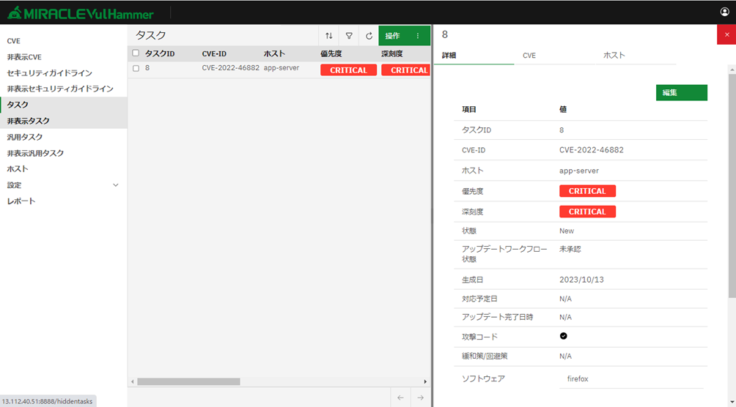Open 非表示CVE in the sidebar
This screenshot has height=407, width=736.
24,57
